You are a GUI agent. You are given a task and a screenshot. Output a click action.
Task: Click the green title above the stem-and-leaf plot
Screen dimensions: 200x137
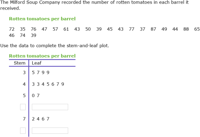(x=42, y=56)
